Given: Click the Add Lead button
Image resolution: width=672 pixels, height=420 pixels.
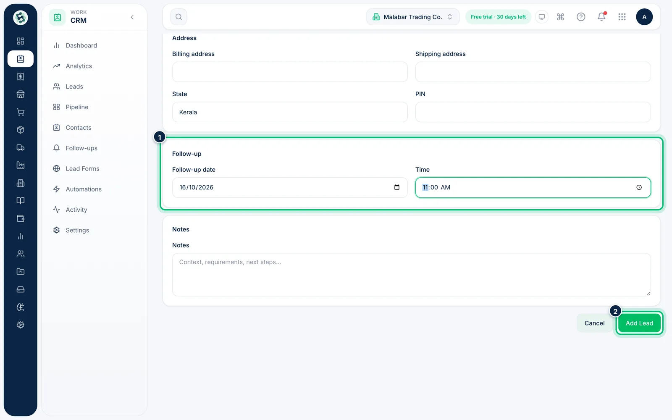Looking at the screenshot, I should point(639,323).
